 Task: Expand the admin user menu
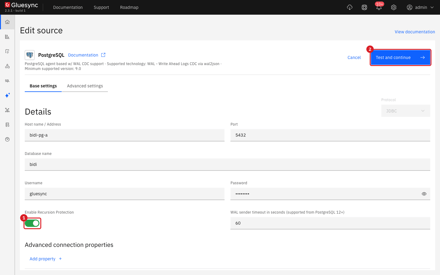(x=420, y=7)
